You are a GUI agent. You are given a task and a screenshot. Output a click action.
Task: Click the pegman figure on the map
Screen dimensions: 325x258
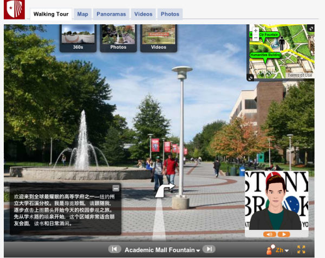click(282, 44)
